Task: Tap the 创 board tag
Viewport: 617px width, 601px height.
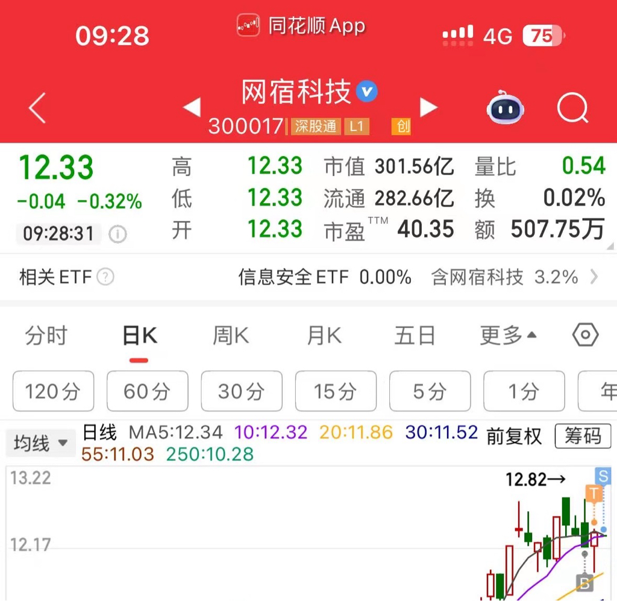Action: click(401, 127)
